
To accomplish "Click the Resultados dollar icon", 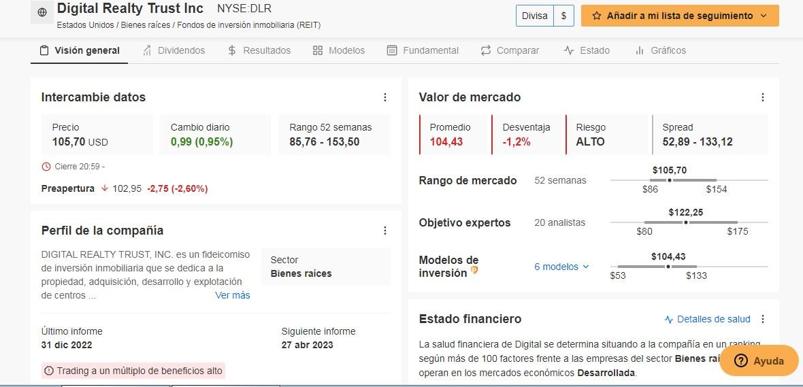I will [232, 50].
